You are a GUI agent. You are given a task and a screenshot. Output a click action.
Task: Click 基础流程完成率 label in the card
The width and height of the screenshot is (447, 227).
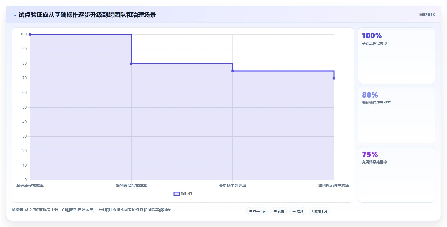(x=374, y=44)
